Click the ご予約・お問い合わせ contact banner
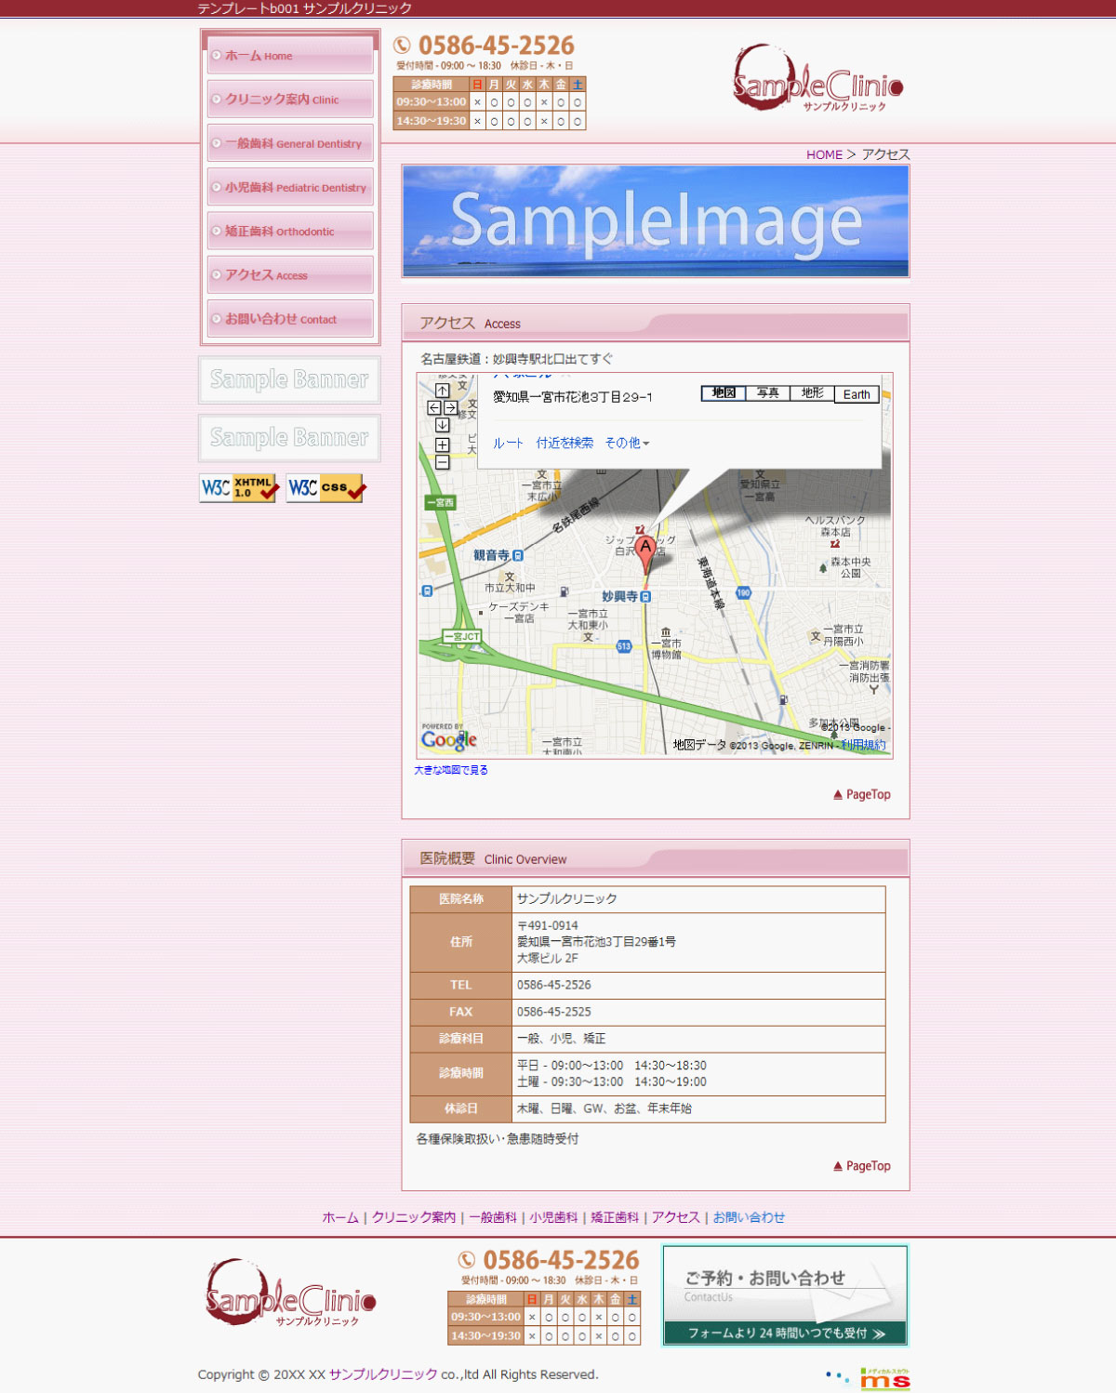Viewport: 1116px width, 1393px height. pos(785,1295)
